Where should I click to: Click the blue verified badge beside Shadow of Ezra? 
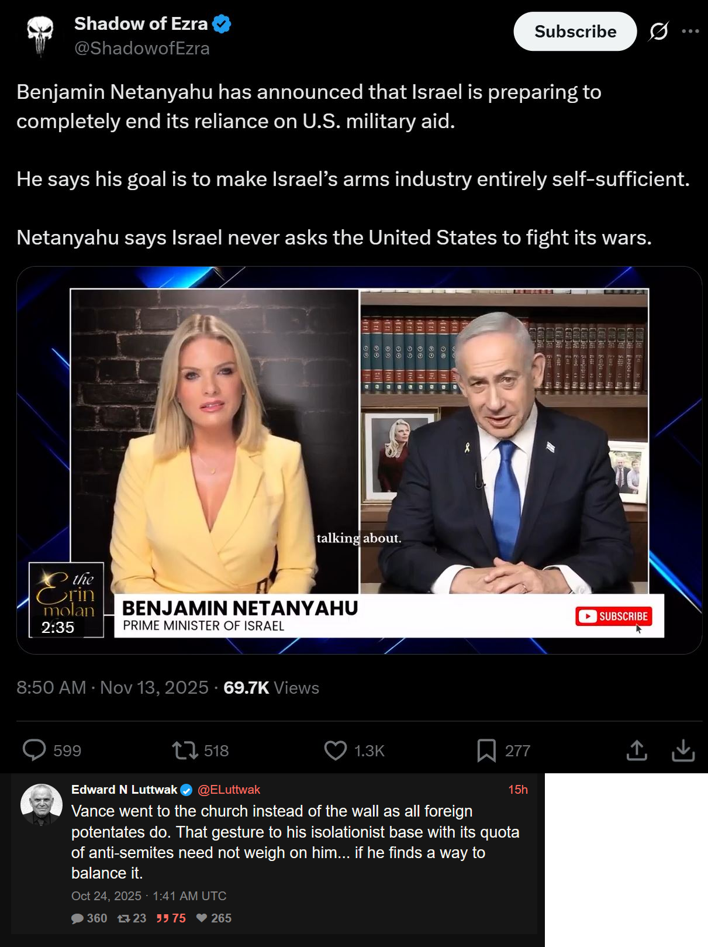point(222,24)
